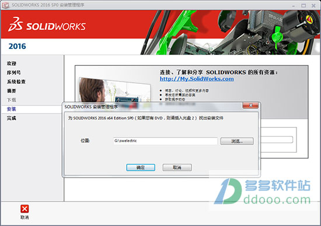Screen dimensions: 321x226
Task: Select the 摘要 step in the sidebar
Action: 12,91
